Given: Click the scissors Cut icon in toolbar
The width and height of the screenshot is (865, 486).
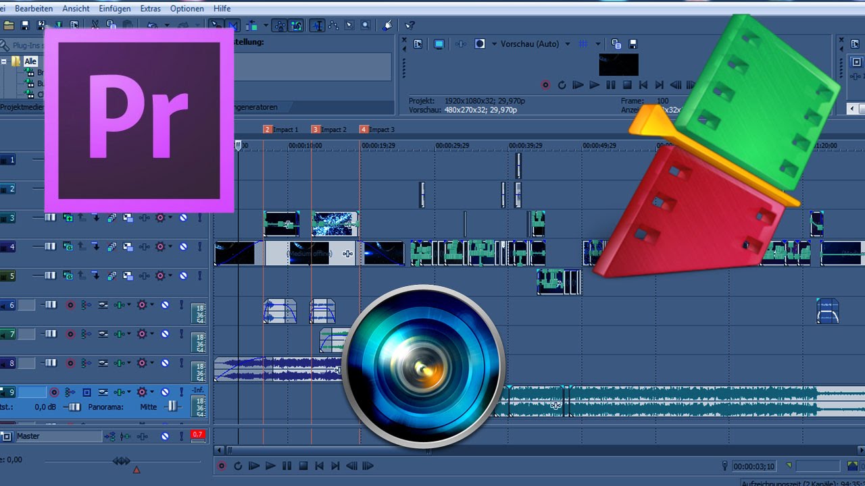Looking at the screenshot, I should 95,25.
